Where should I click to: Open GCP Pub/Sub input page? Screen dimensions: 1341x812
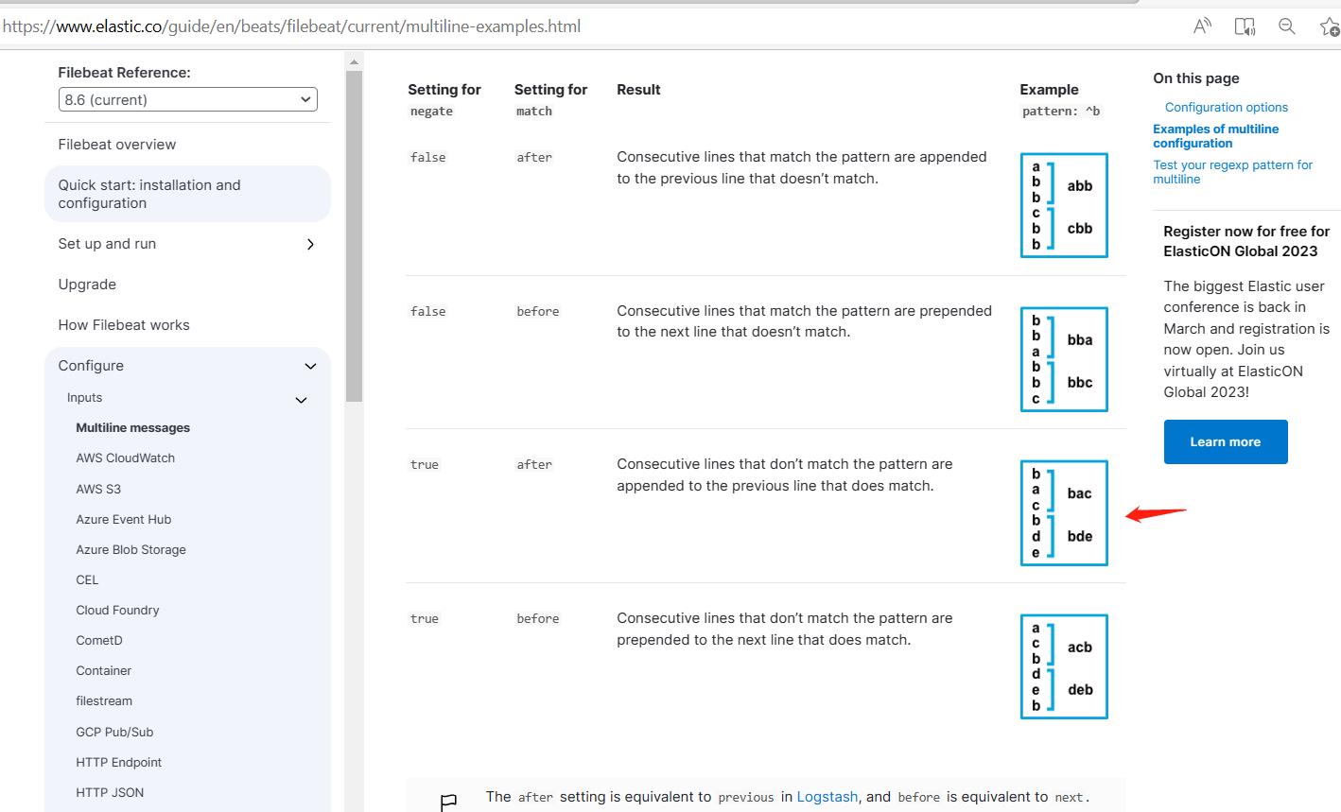[x=114, y=732]
